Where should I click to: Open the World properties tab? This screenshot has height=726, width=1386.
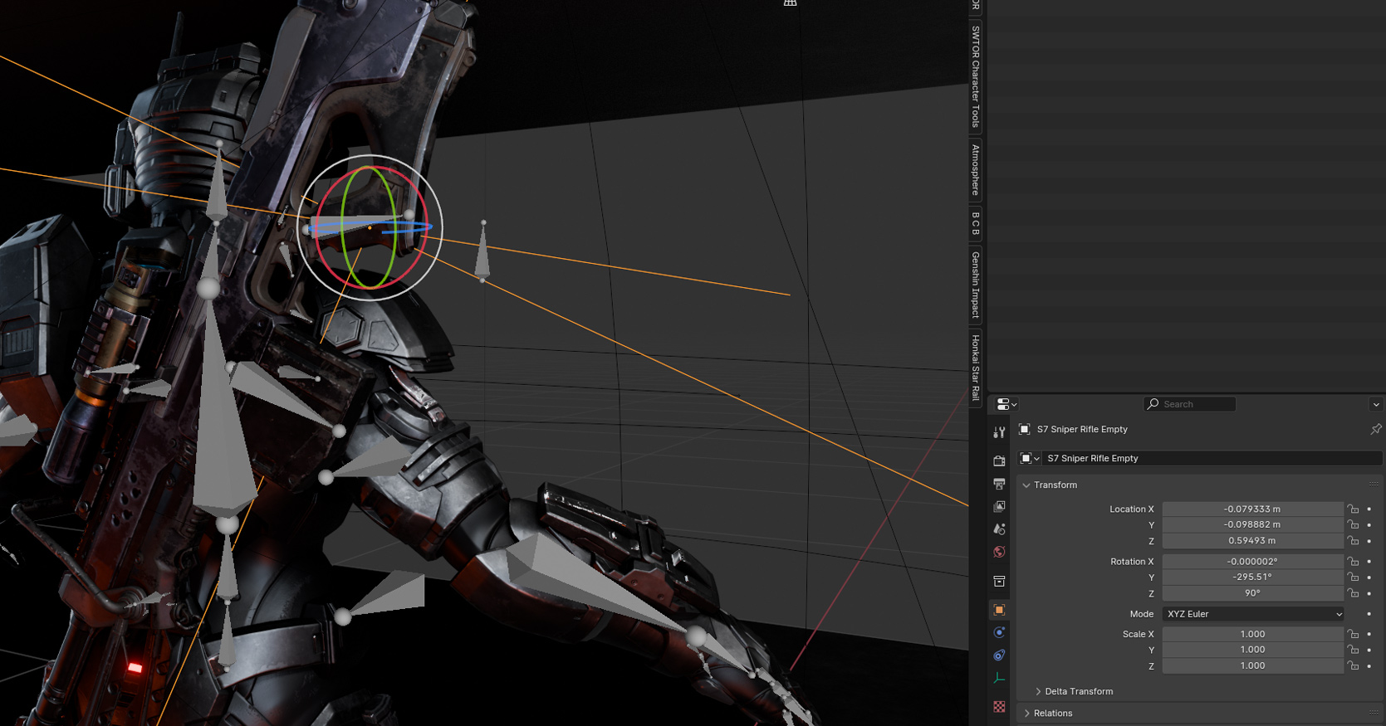pyautogui.click(x=999, y=552)
